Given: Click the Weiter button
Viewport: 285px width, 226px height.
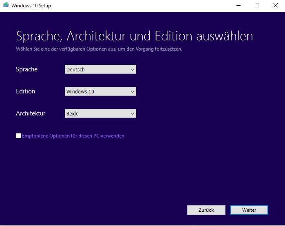Looking at the screenshot, I should pyautogui.click(x=249, y=210).
